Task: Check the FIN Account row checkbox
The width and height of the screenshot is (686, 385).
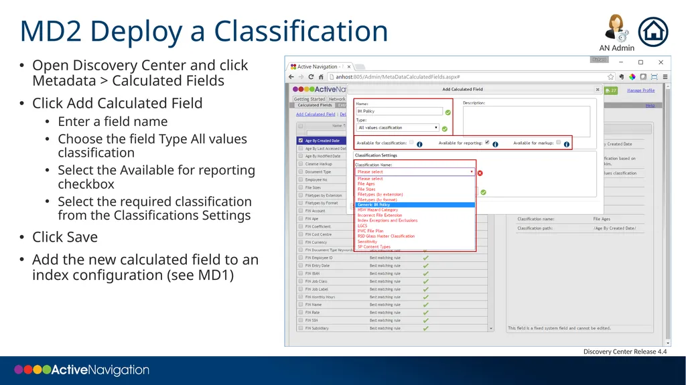Action: tap(301, 210)
